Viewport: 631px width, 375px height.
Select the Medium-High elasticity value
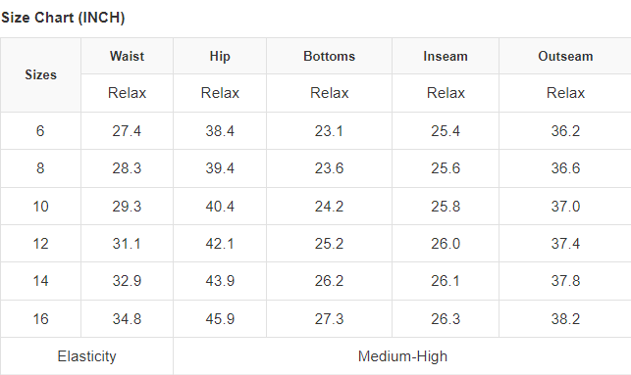pos(402,356)
